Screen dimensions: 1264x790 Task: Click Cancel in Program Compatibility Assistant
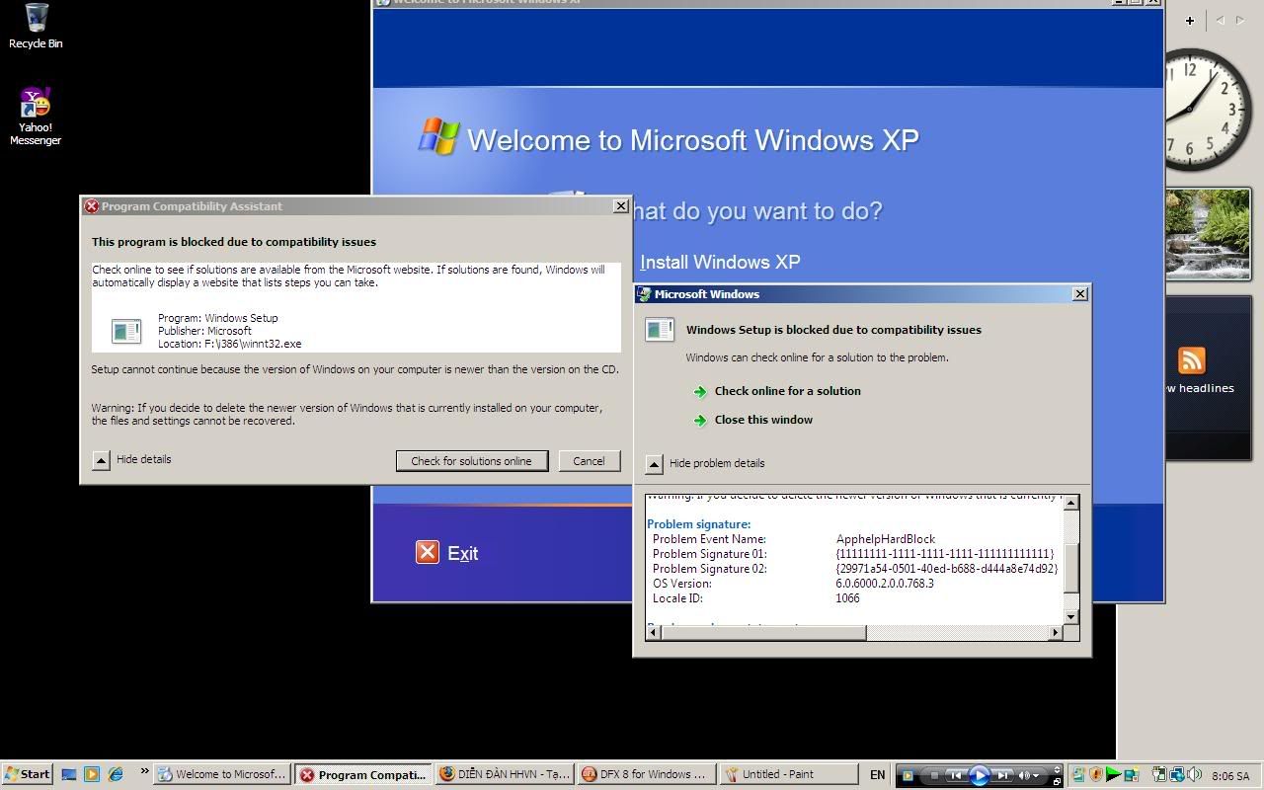[x=589, y=461]
